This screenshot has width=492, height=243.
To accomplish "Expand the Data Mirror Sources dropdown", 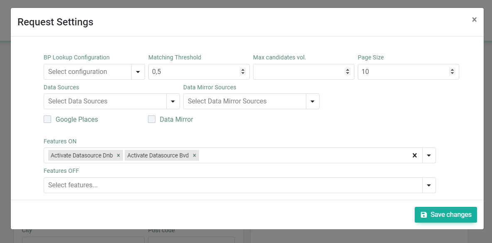I will click(x=251, y=101).
